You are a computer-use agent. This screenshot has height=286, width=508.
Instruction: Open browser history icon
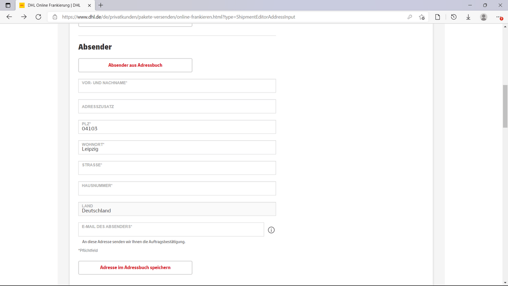454,17
